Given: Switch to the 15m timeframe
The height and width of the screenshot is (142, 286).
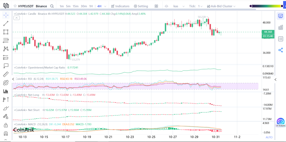Looking at the screenshot, I should 75,6.
